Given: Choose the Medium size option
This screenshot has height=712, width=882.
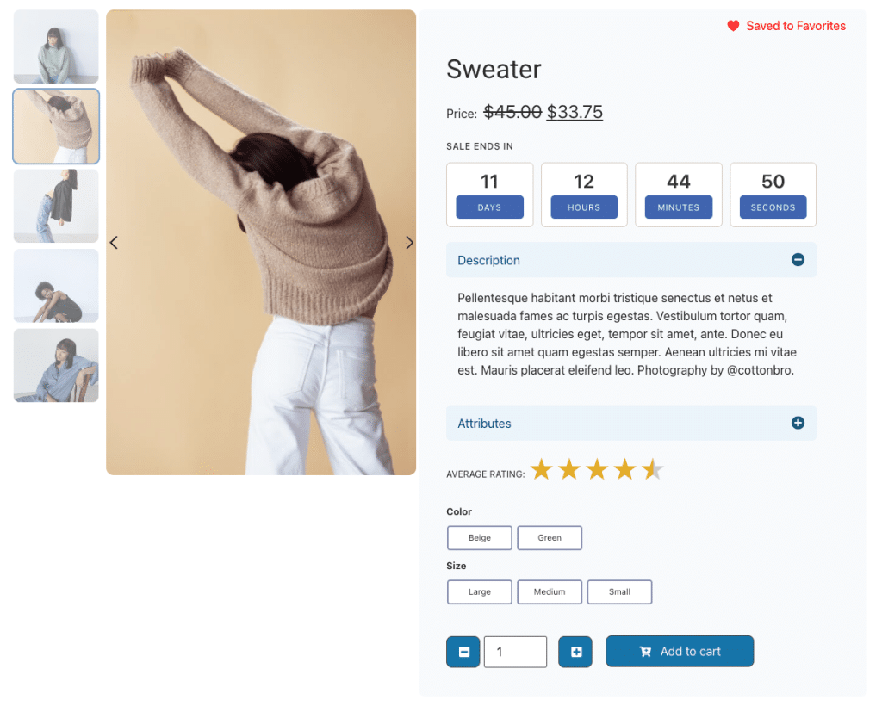Looking at the screenshot, I should click(x=550, y=591).
